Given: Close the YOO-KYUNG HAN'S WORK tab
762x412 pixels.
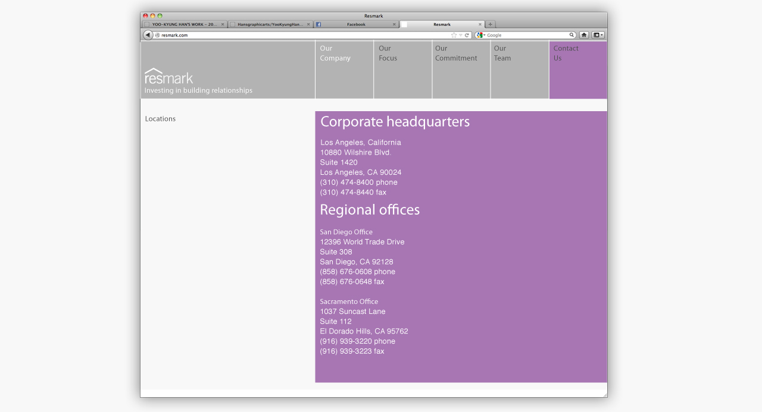Looking at the screenshot, I should (x=223, y=24).
